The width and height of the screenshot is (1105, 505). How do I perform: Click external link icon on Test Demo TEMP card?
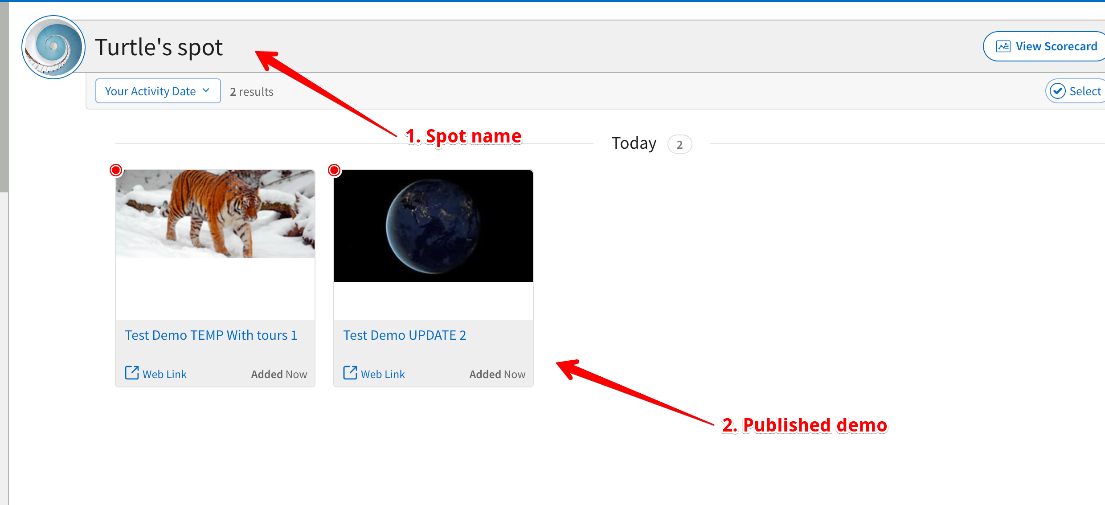[x=132, y=373]
